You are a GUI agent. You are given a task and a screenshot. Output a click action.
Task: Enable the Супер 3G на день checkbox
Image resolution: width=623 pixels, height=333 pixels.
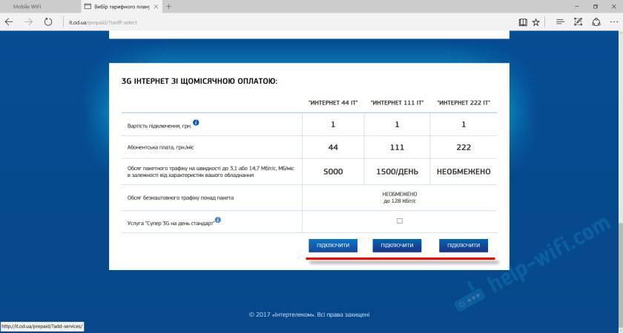click(400, 221)
